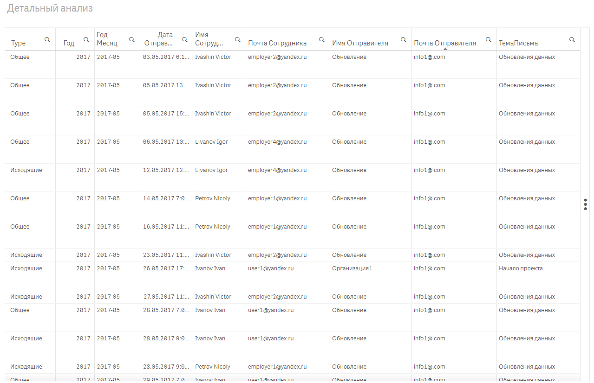Image resolution: width=594 pixels, height=383 pixels.
Task: Select the 06.05.2017 date cell
Action: (166, 142)
